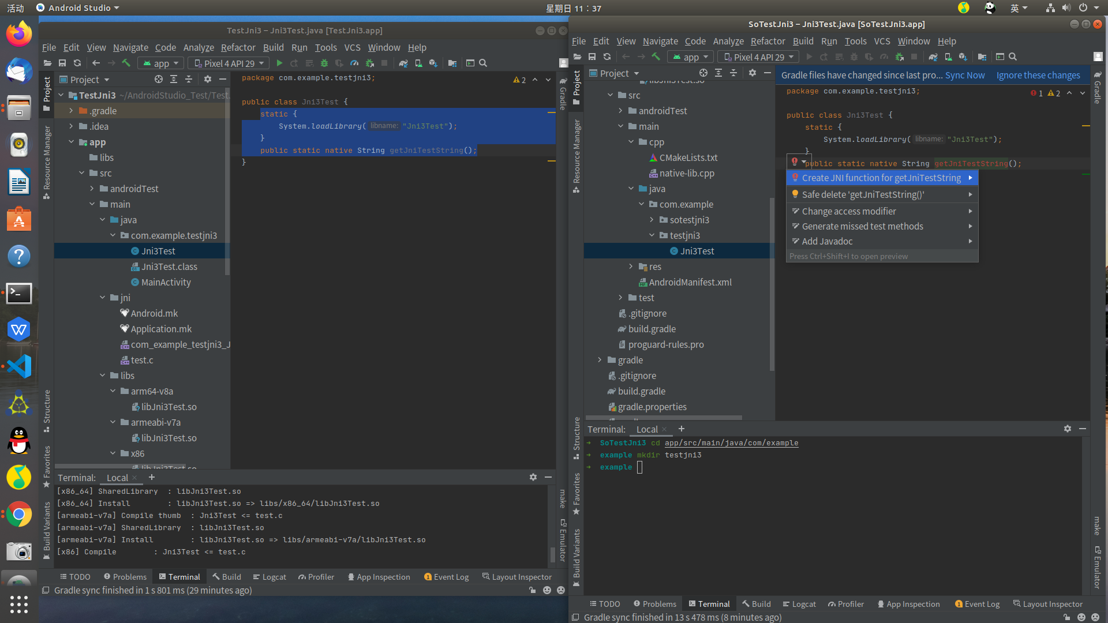Open Refactor menu in TestJni3 window
The height and width of the screenshot is (623, 1108).
[x=238, y=47]
